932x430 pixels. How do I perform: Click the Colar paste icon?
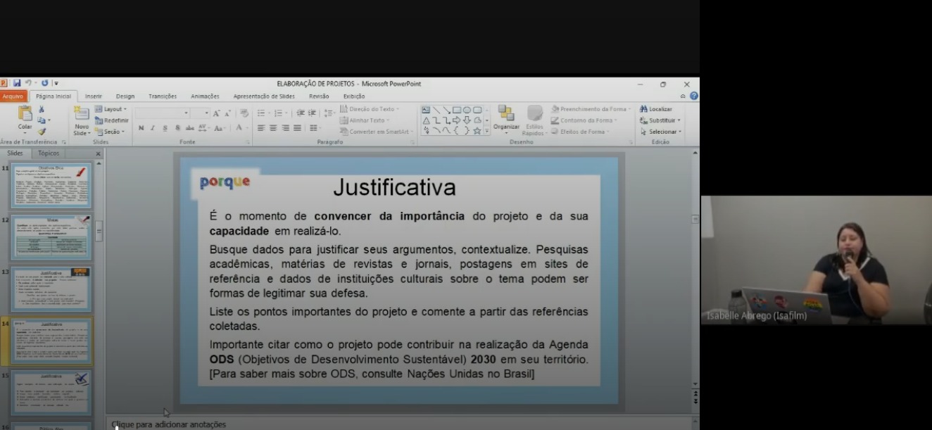(25, 114)
